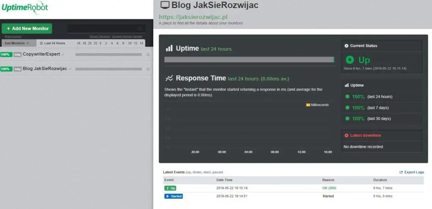
Task: Click the 0 hrs, 0 mins duration cell
Action: point(383,196)
